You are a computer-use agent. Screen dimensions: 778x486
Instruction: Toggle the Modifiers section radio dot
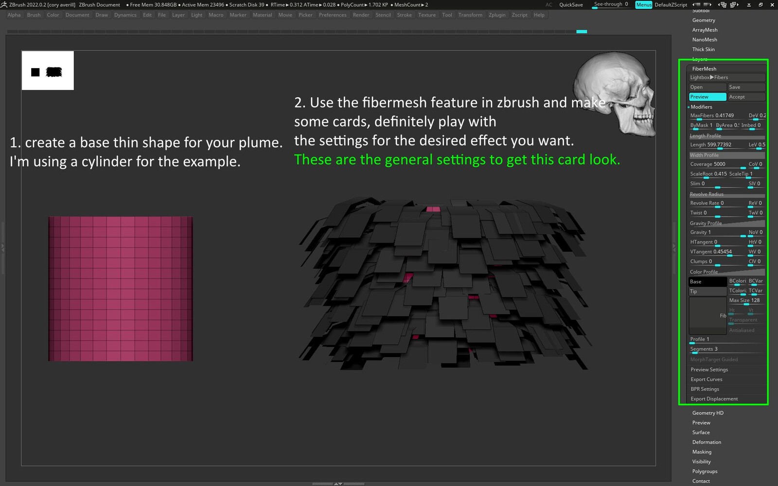point(689,107)
